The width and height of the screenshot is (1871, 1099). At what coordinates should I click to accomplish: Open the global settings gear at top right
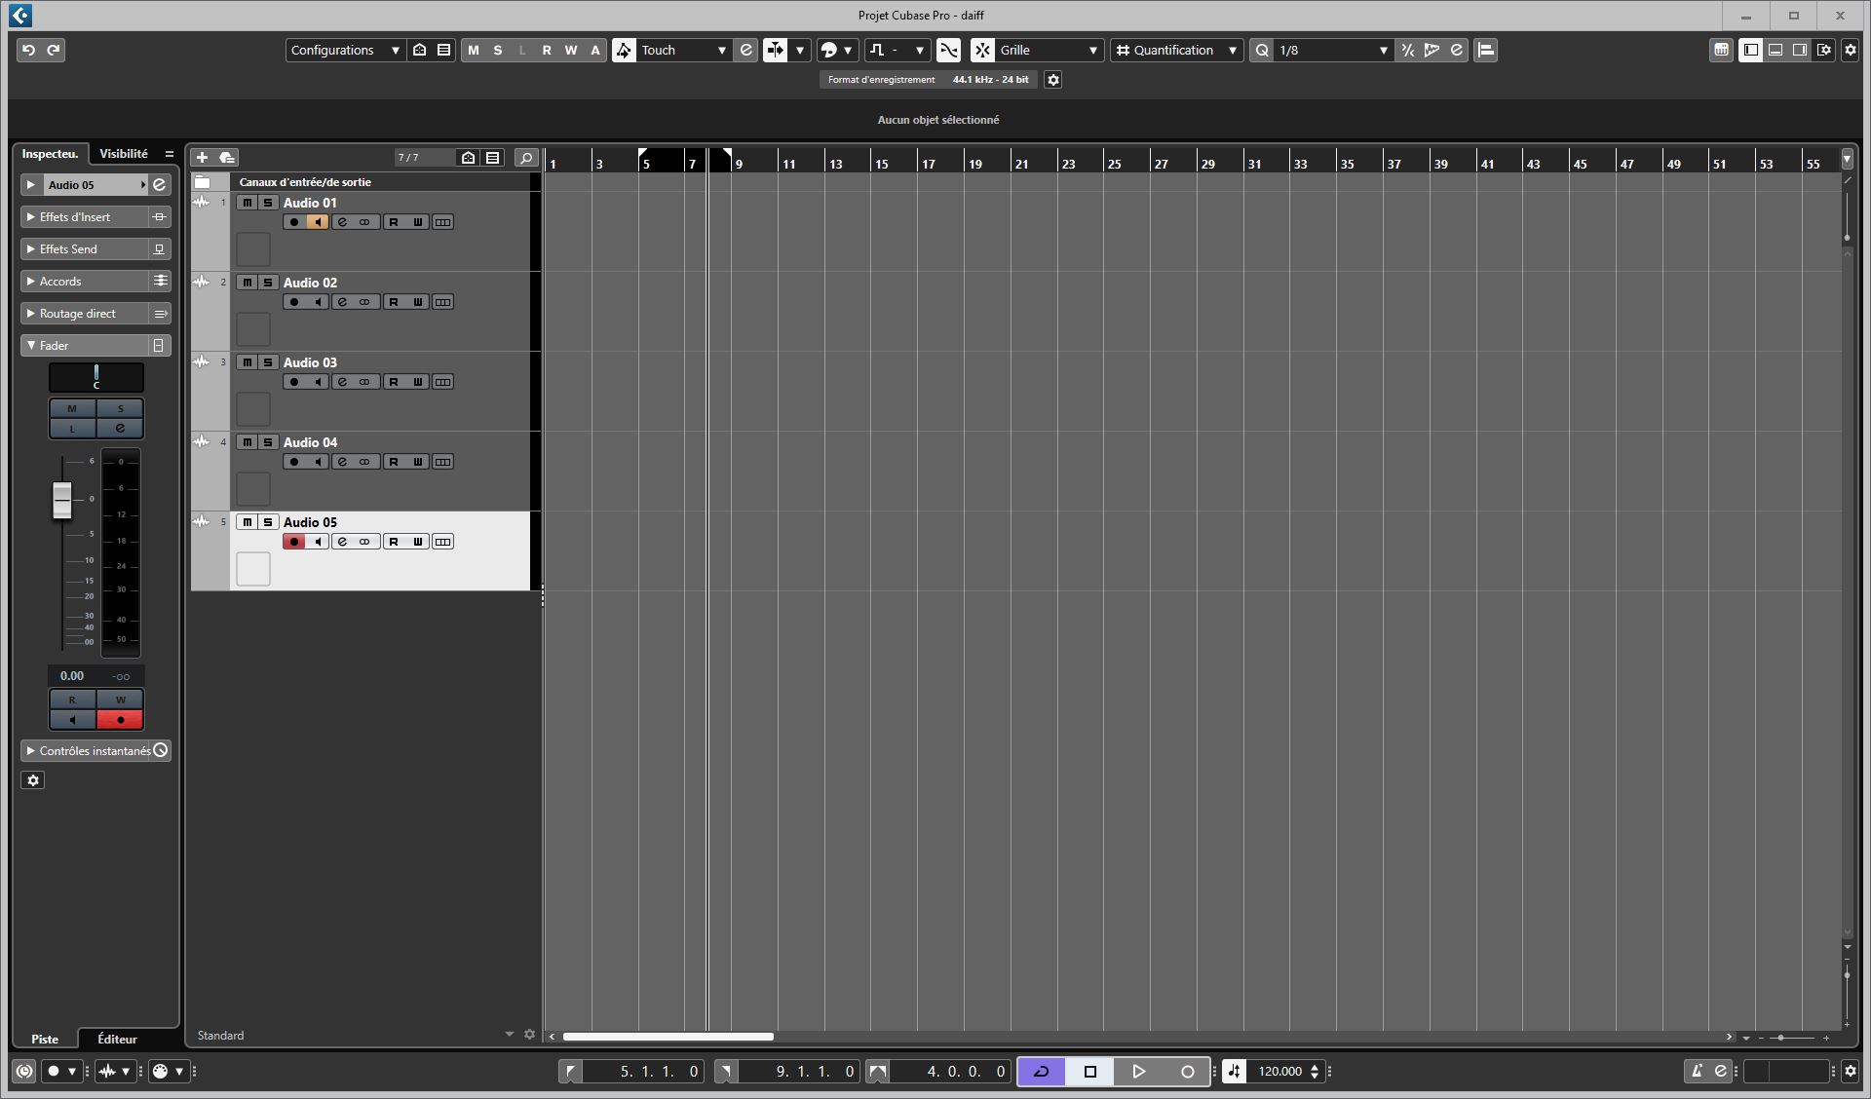[x=1849, y=50]
